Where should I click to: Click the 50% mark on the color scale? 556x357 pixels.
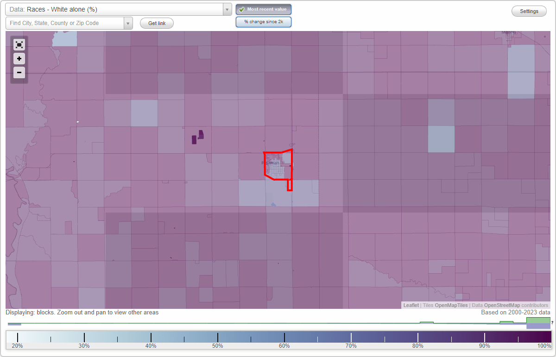tap(218, 337)
